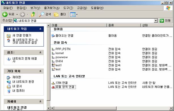Click 연결된 클라이언트가 status text
This screenshot has width=174, height=111.
click(x=157, y=36)
